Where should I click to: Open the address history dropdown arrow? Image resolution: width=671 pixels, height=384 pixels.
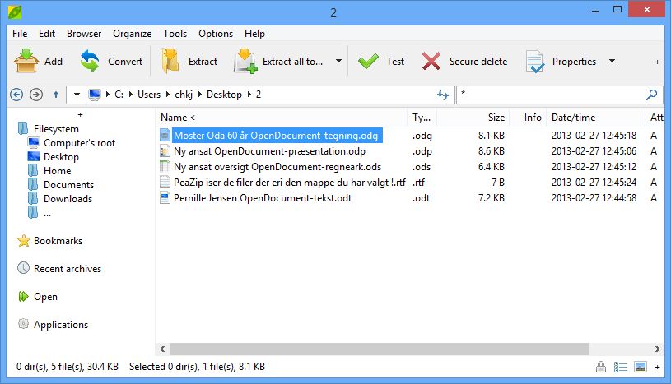(77, 95)
